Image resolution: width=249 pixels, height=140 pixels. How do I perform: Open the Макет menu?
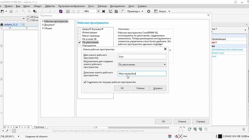(27, 6)
